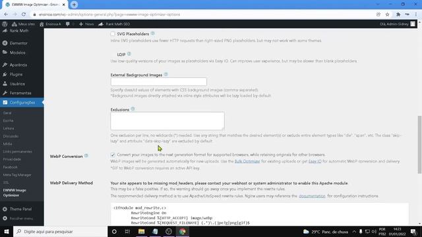Open the SSL settings submenu item
Viewport: 422px width, 237px height.
6,182
